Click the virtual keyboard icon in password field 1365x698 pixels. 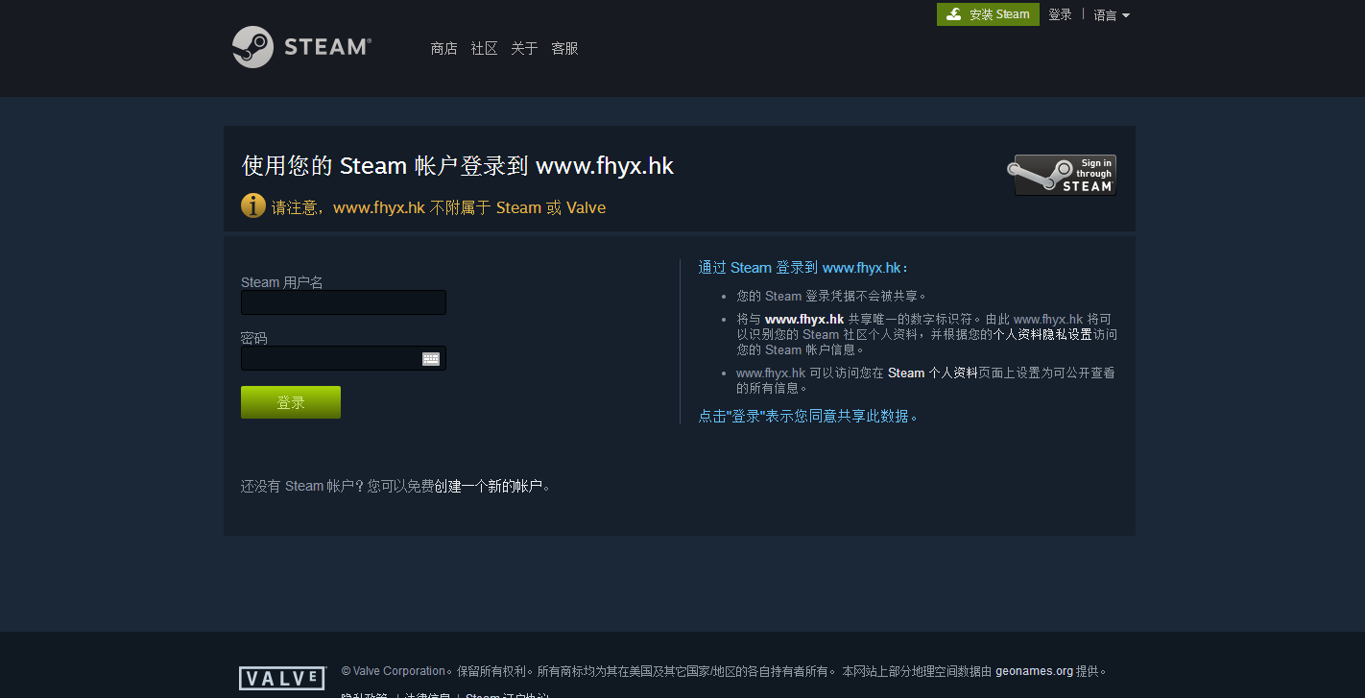[431, 359]
